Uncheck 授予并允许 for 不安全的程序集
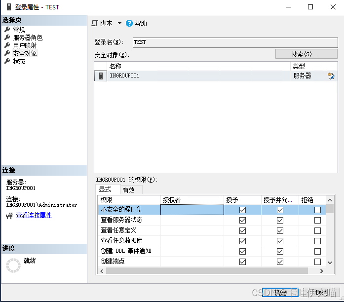 (280, 210)
